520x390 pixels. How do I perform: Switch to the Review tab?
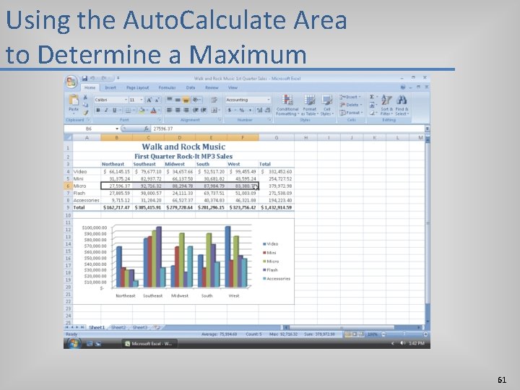pos(212,88)
